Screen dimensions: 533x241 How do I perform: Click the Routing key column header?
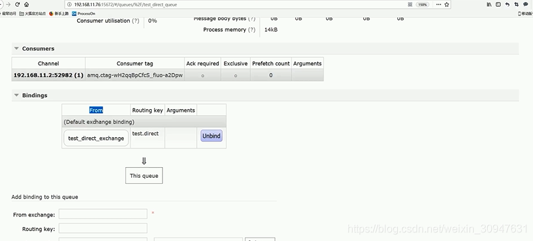click(x=148, y=110)
